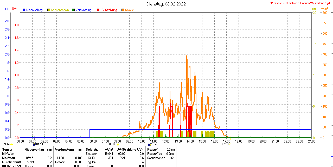Click the 12:00 mark on time axis
Image resolution: width=333 pixels, height=167 pixels.
pyautogui.click(x=166, y=141)
